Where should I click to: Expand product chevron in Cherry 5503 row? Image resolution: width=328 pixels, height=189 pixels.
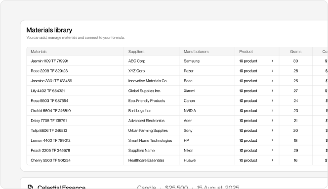point(272,160)
